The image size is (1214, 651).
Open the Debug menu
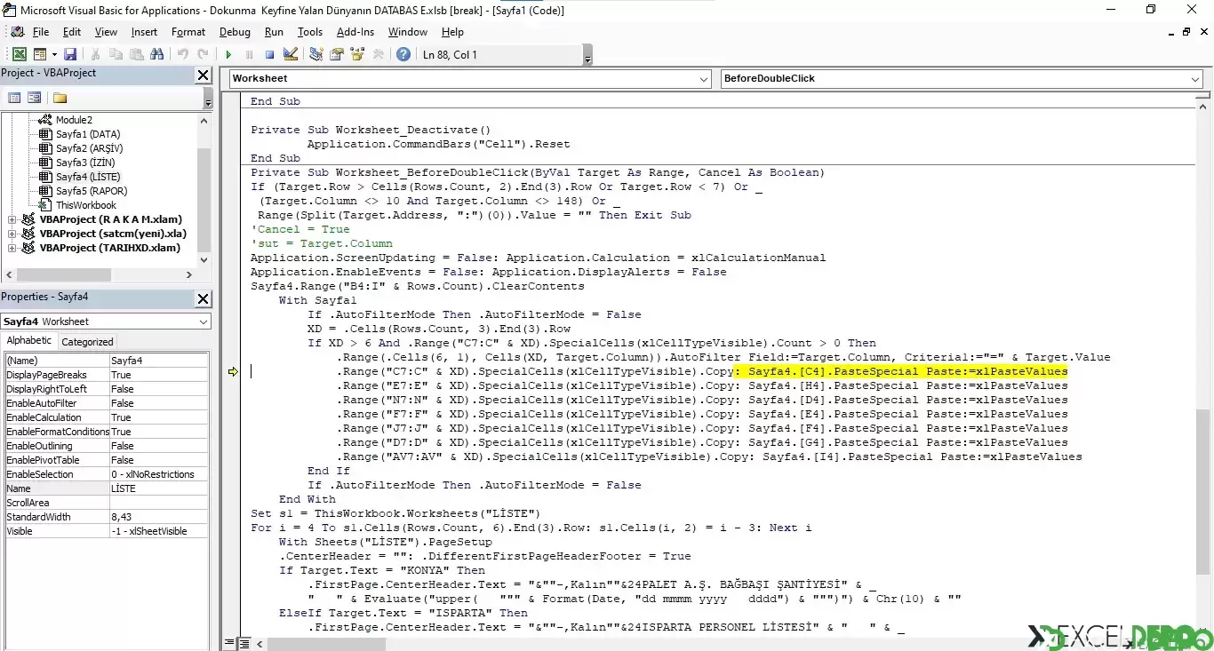(x=235, y=32)
